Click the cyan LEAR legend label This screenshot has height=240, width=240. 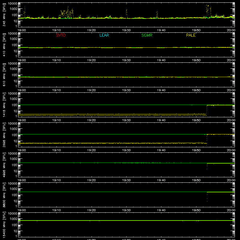[x=104, y=35]
